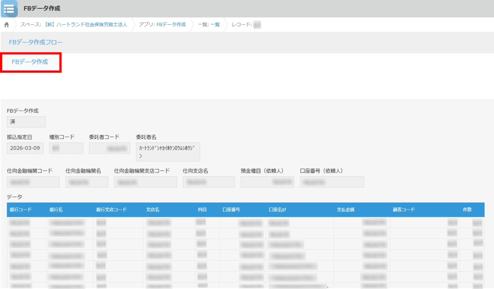Viewport: 494px width, 289px height.
Task: Open the 一覧 view breadcrumb link
Action: [x=215, y=25]
